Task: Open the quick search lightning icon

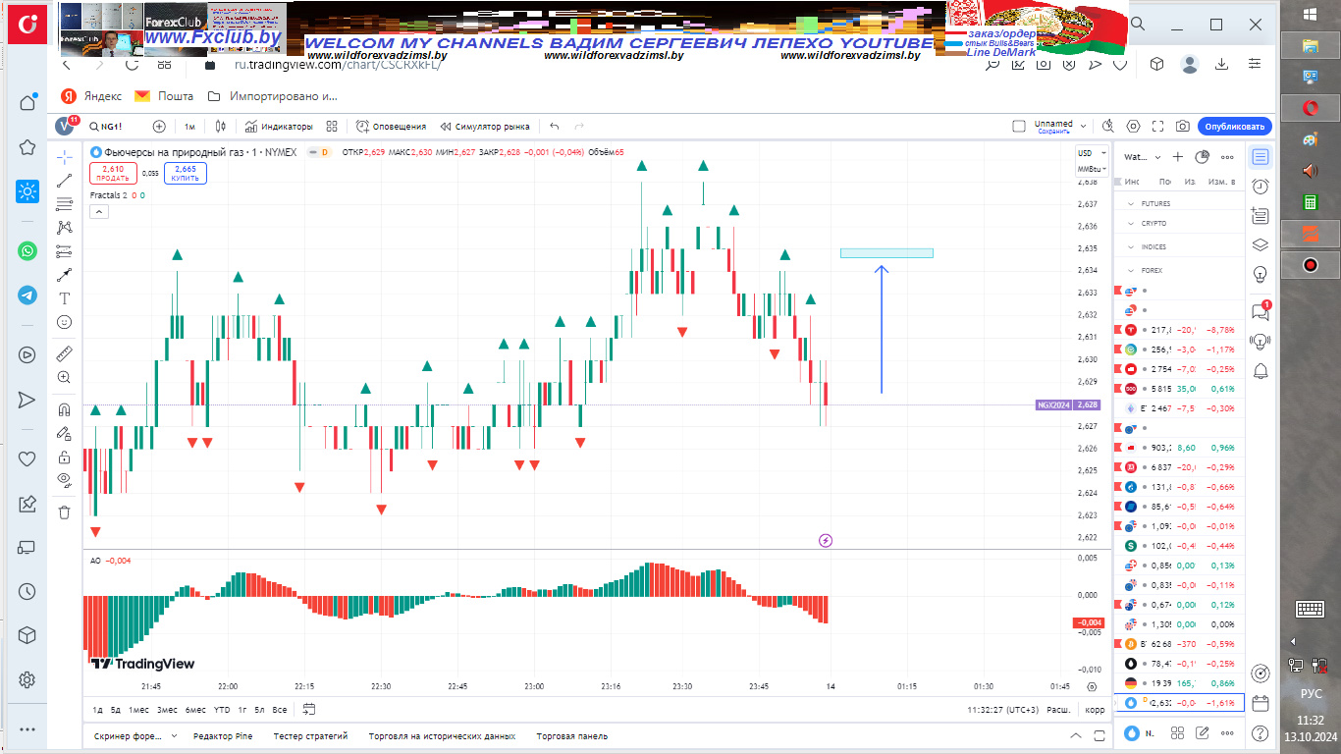Action: 1108,127
